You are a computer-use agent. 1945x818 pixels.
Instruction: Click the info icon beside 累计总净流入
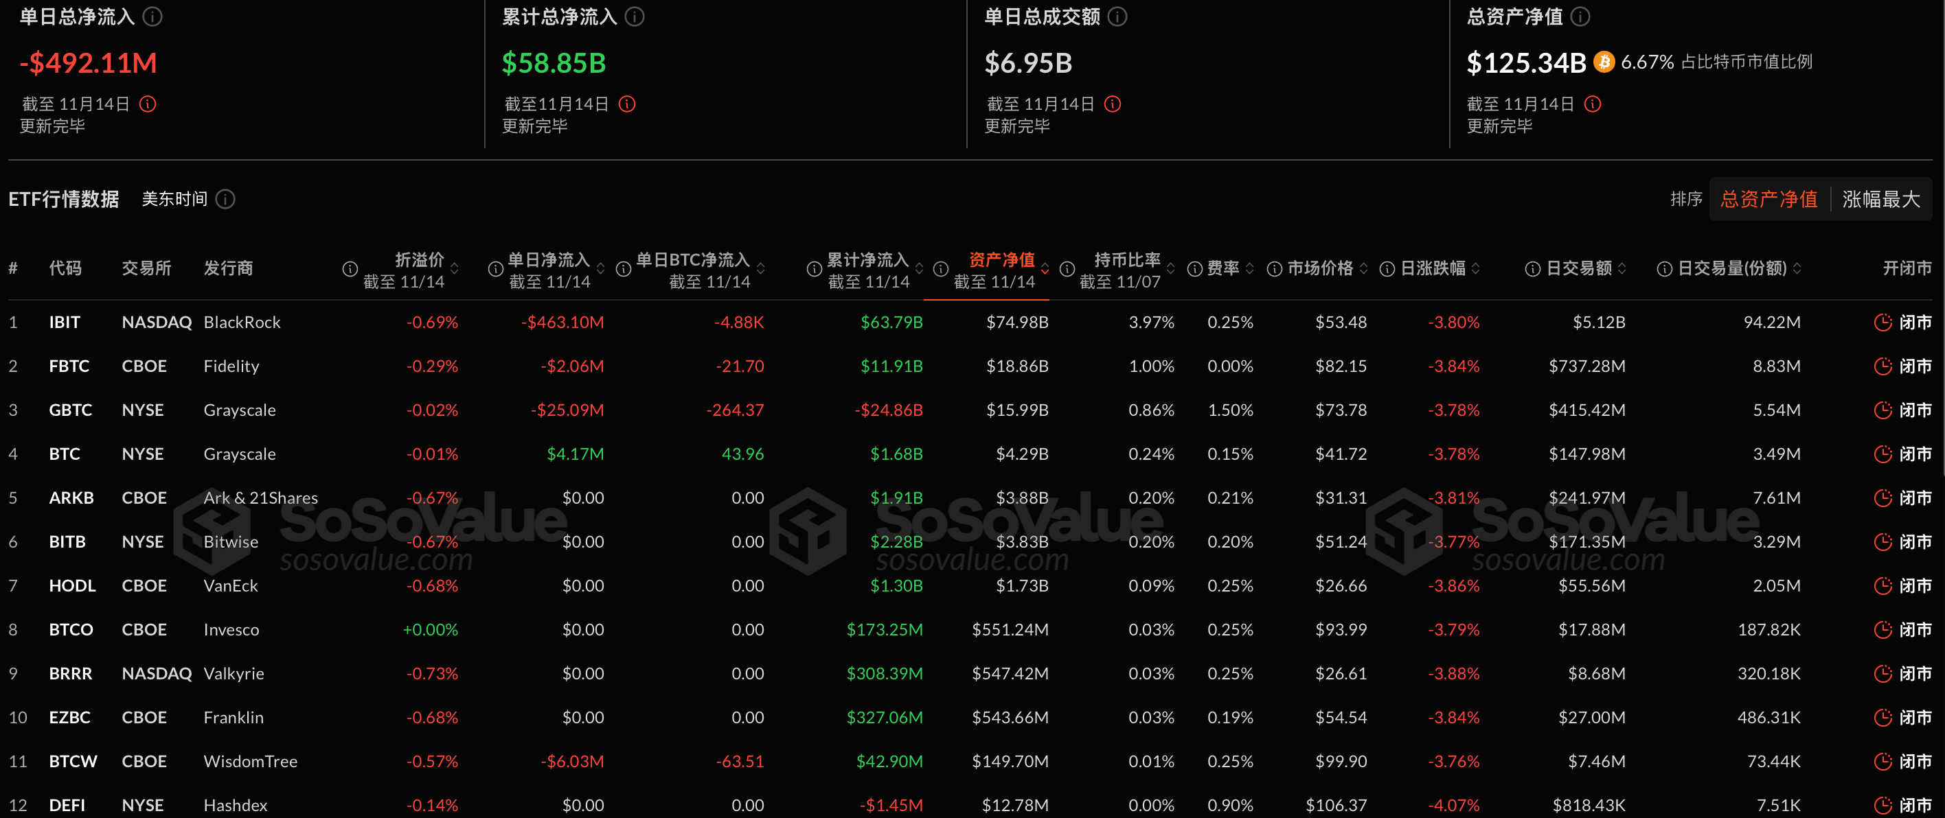[x=636, y=16]
